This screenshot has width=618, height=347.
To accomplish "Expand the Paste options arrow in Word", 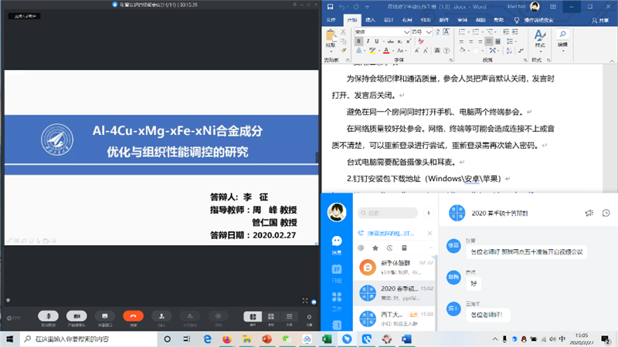I will coord(331,52).
